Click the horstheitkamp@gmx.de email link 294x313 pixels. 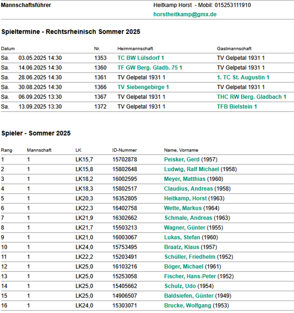point(185,14)
